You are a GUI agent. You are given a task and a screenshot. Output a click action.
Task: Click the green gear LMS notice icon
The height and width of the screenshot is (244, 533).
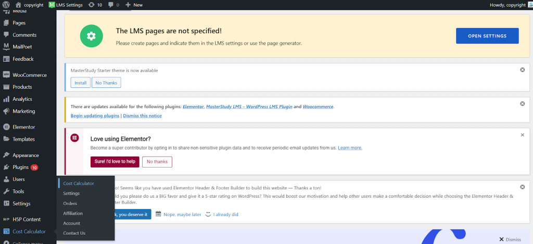coord(91,36)
